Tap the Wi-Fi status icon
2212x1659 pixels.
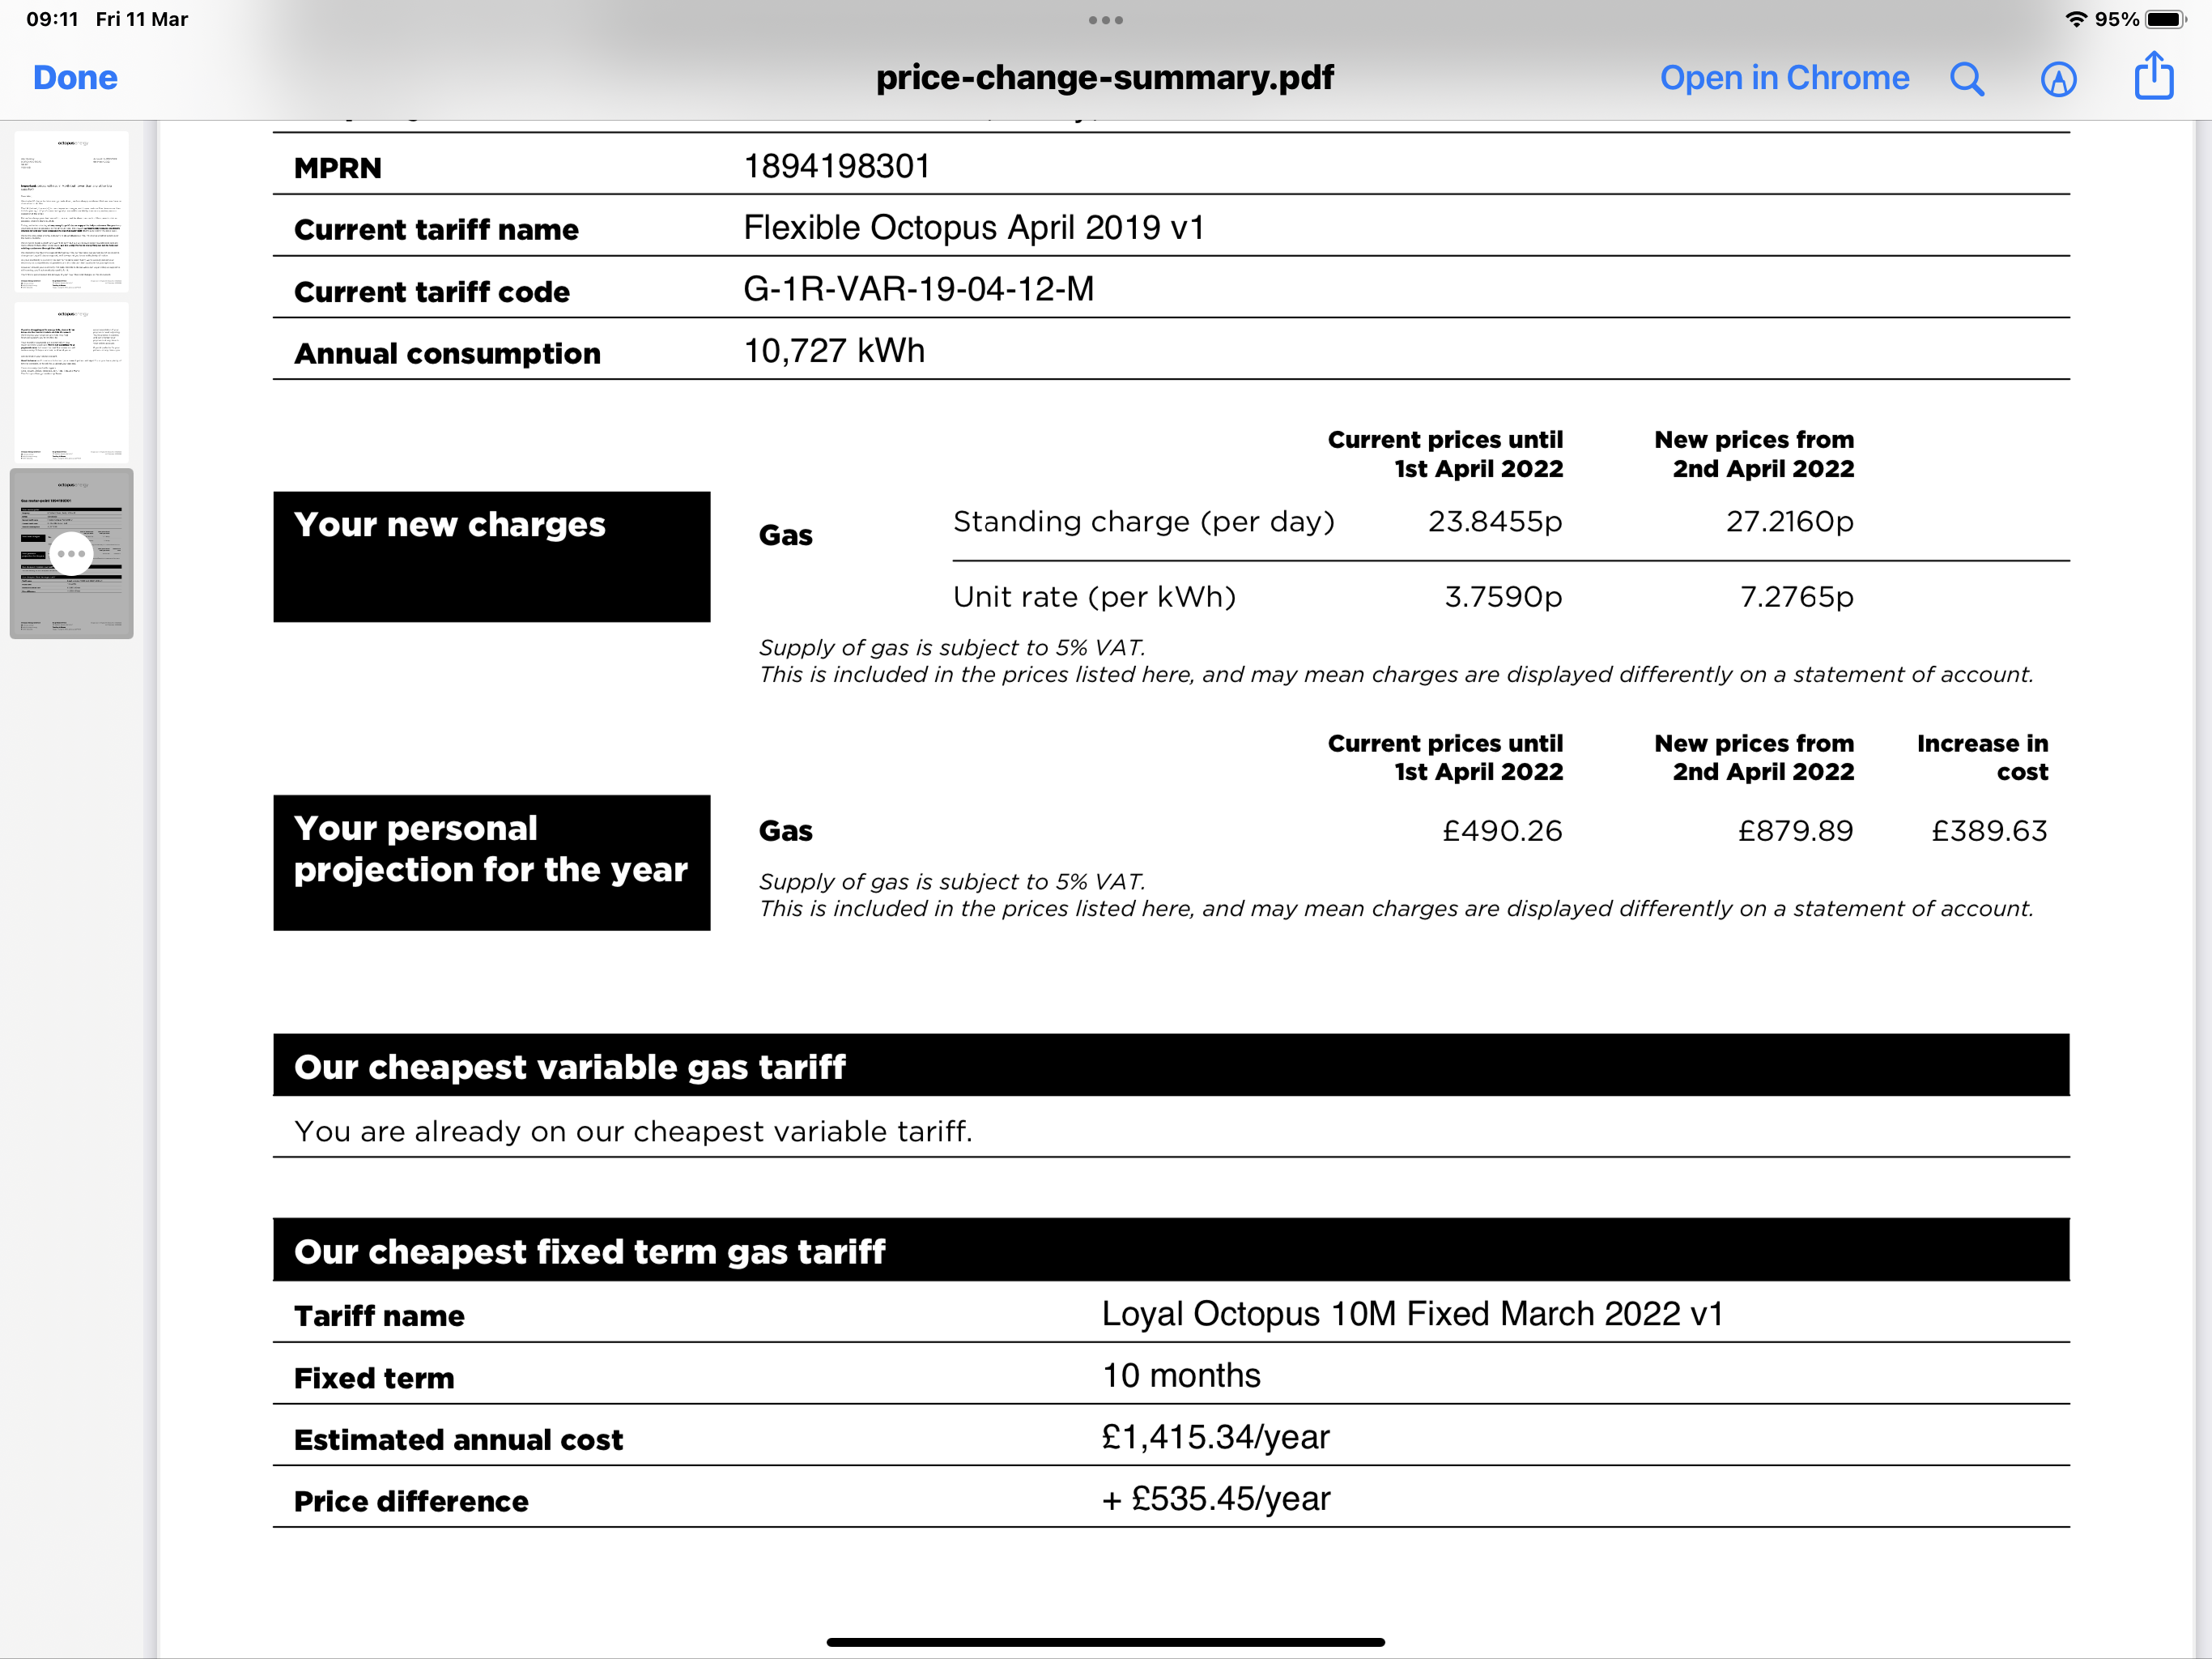2076,19
